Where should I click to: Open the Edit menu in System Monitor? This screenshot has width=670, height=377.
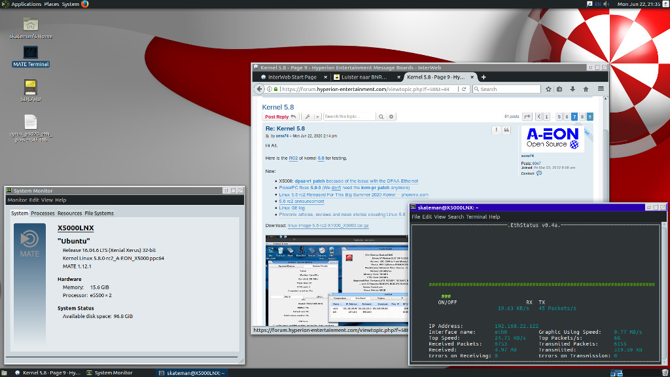[x=34, y=200]
